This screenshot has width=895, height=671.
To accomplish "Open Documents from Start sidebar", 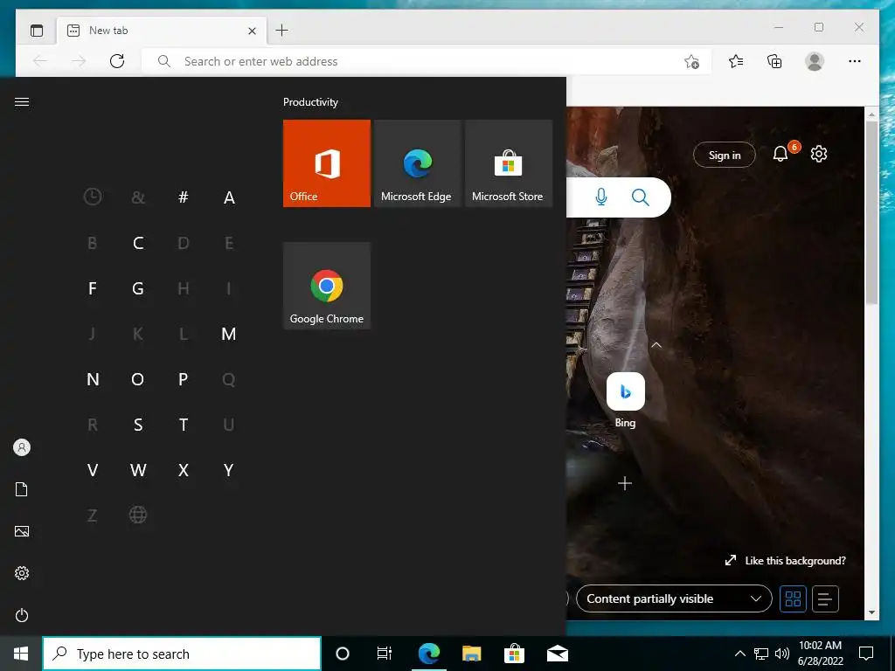I will (22, 489).
